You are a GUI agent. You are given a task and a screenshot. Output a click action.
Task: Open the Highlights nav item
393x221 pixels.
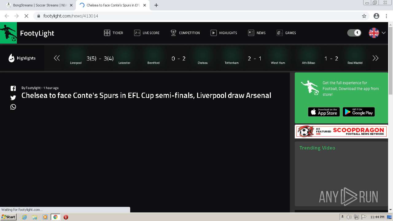[x=224, y=33]
